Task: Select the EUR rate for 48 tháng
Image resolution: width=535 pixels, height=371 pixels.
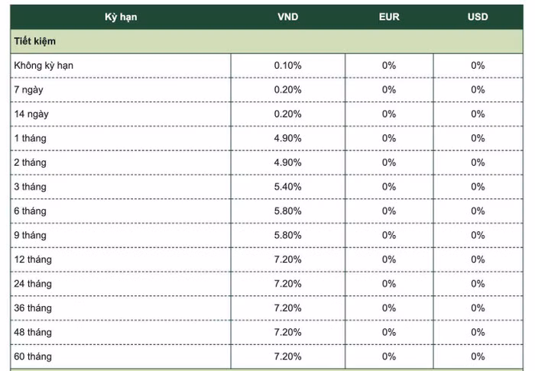Action: pyautogui.click(x=389, y=332)
